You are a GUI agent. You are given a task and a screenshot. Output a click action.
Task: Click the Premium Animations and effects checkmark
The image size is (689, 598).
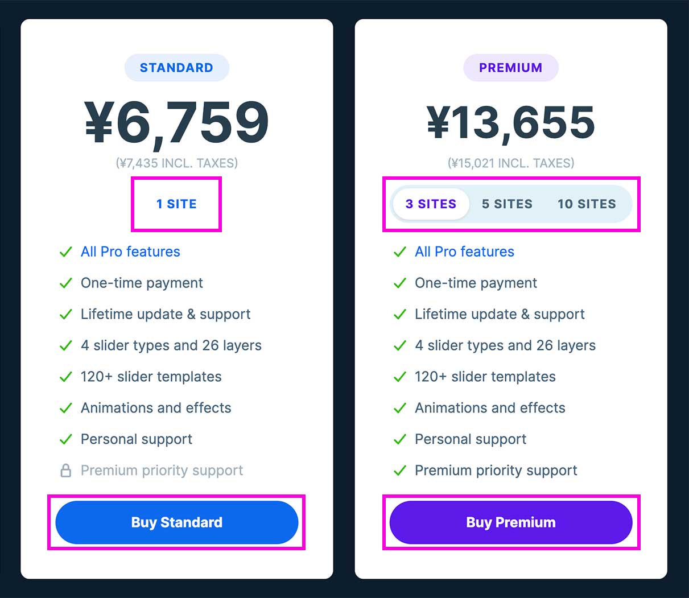(400, 408)
